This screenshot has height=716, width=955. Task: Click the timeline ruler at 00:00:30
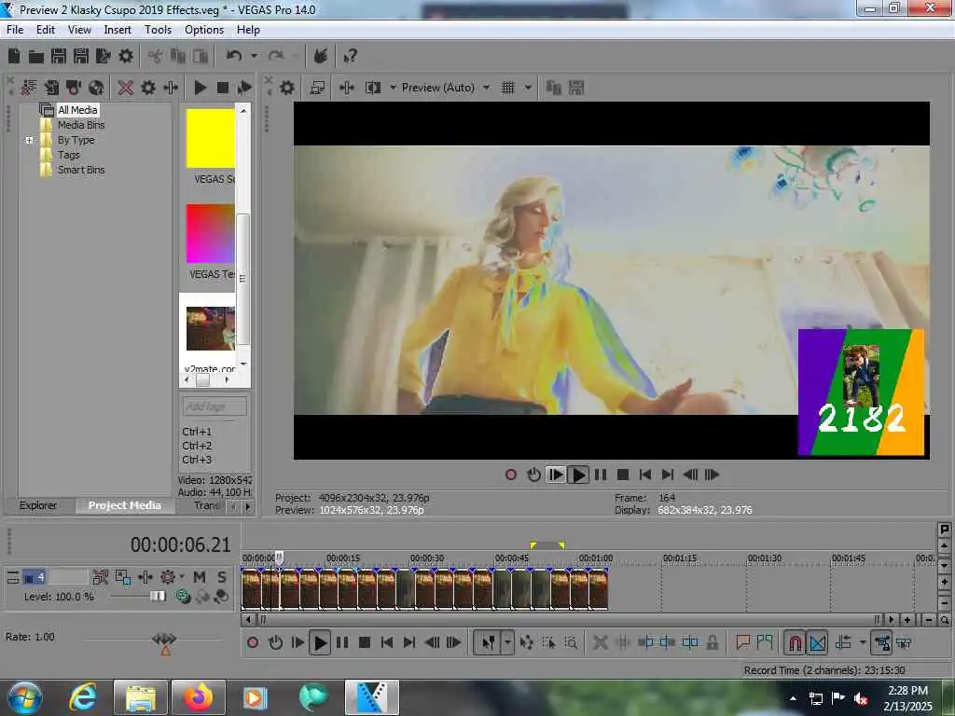pos(426,558)
